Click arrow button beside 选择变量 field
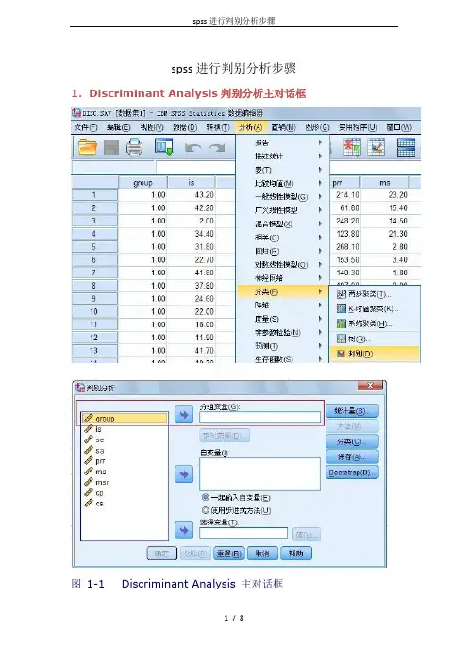The width and height of the screenshot is (468, 662). coord(184,530)
